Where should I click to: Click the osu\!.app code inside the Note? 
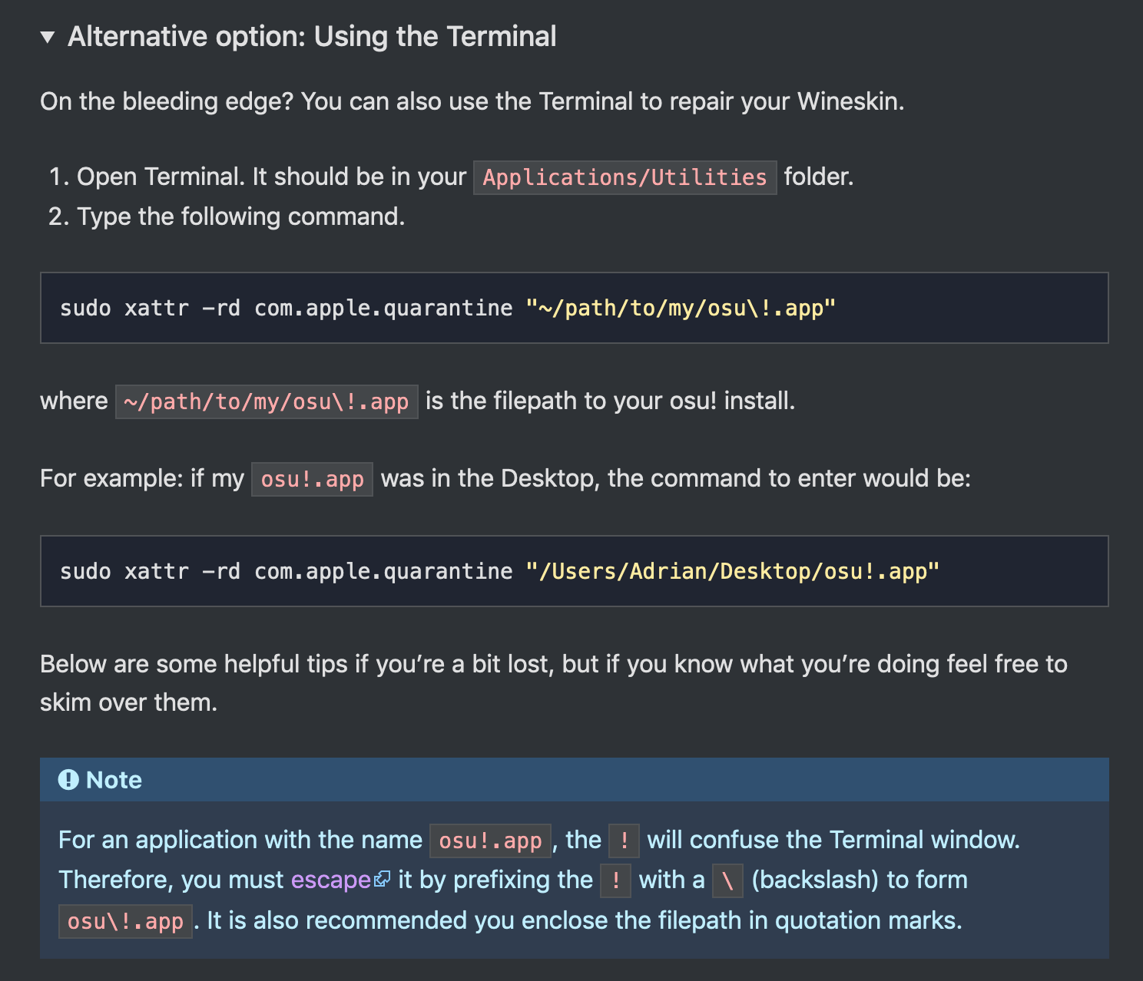click(x=125, y=921)
